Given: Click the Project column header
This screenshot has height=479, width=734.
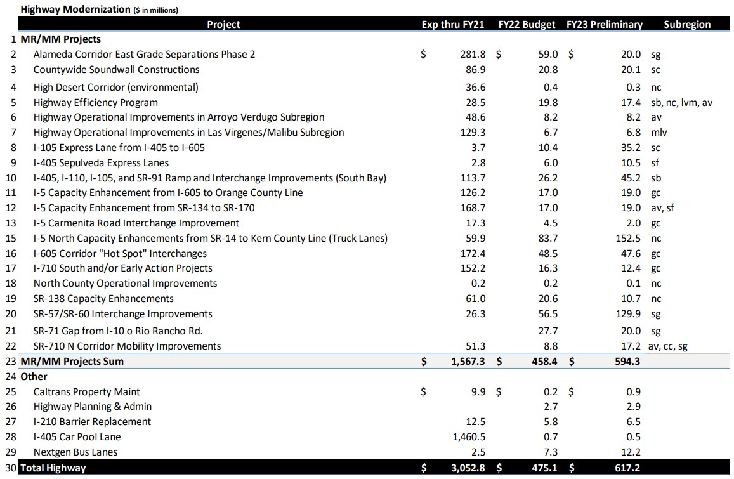Looking at the screenshot, I should pos(223,24).
